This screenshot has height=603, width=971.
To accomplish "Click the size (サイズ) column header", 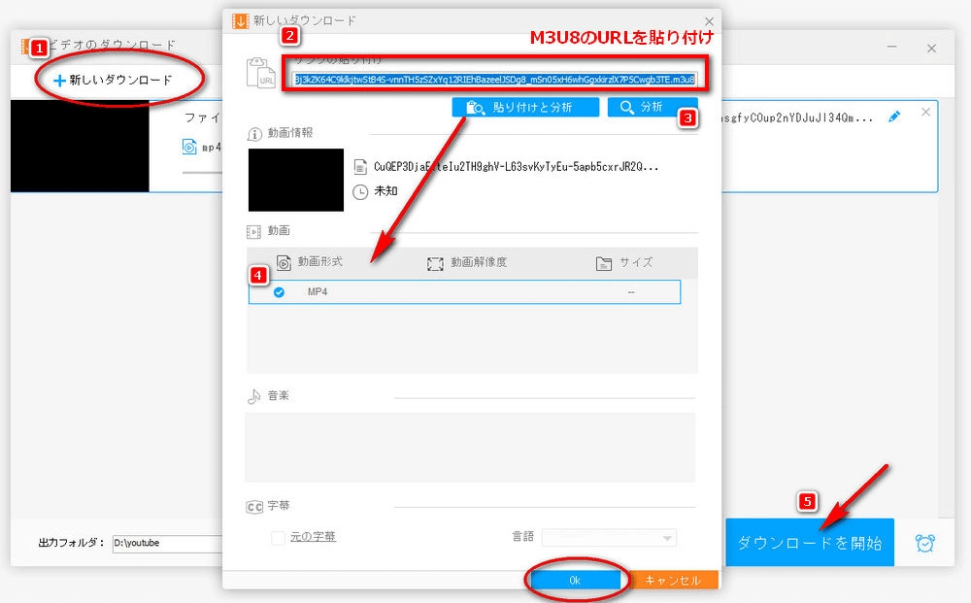I will [624, 263].
